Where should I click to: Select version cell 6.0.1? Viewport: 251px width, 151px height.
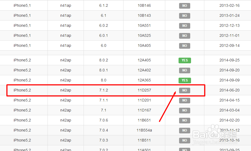[104, 35]
